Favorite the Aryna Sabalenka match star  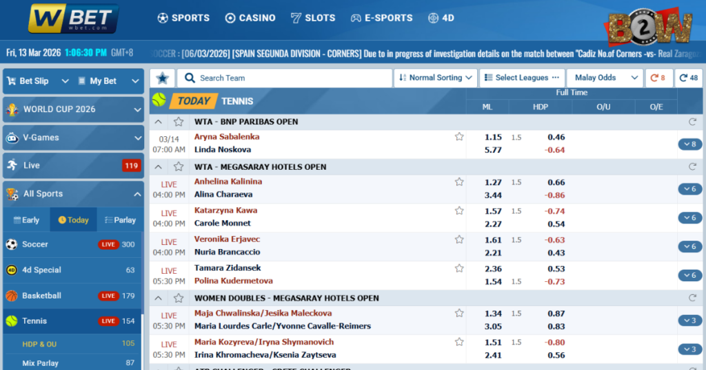point(459,137)
